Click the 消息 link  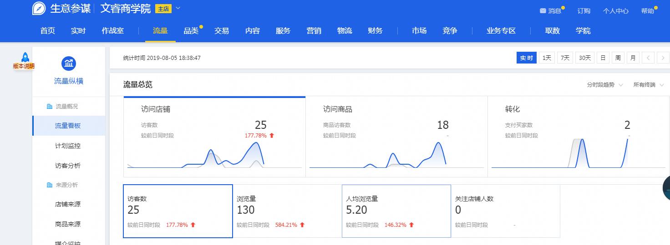pyautogui.click(x=554, y=11)
